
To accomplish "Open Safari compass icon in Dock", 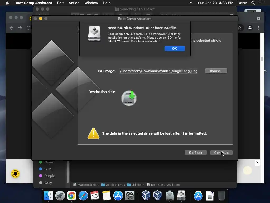I will 83,196.
